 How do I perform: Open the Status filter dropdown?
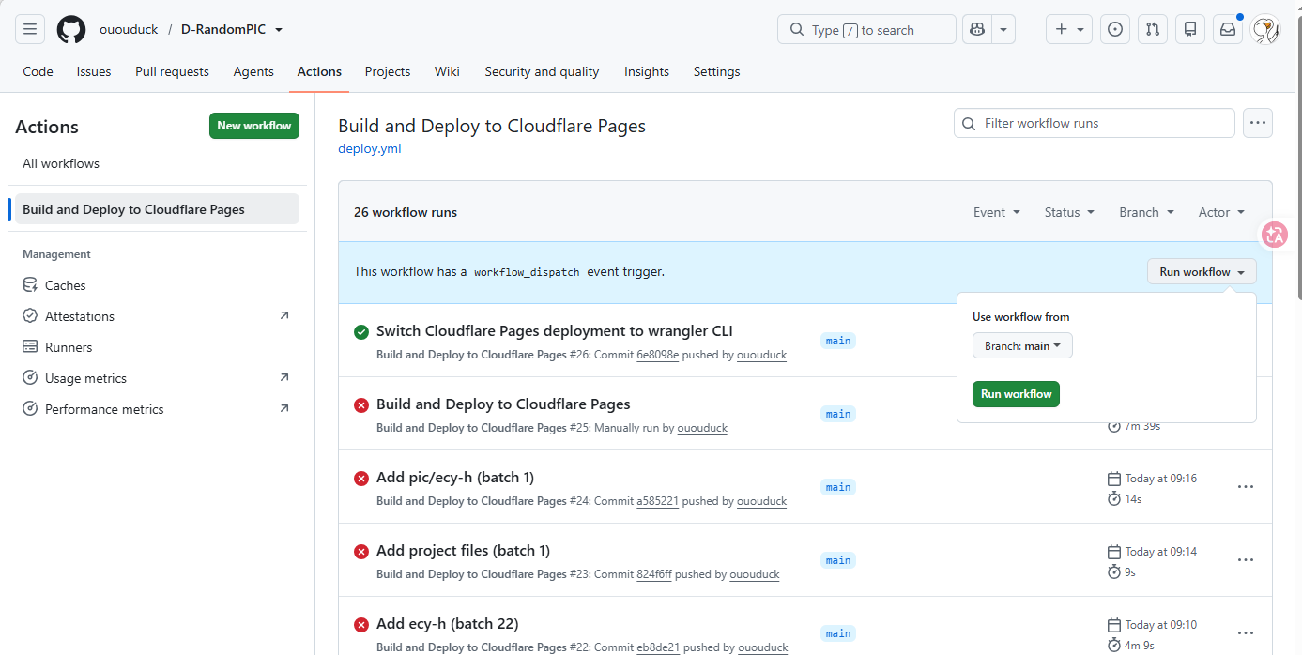click(x=1069, y=212)
